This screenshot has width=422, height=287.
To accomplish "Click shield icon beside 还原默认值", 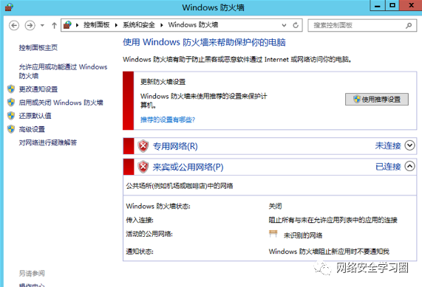I will 11,116.
